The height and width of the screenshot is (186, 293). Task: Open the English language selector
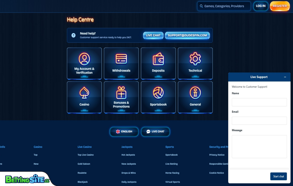click(124, 132)
